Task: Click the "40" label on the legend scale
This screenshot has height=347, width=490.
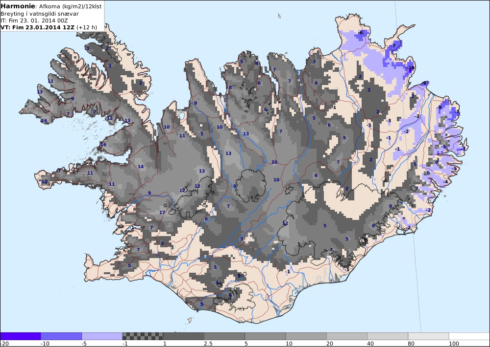Action: [x=371, y=344]
